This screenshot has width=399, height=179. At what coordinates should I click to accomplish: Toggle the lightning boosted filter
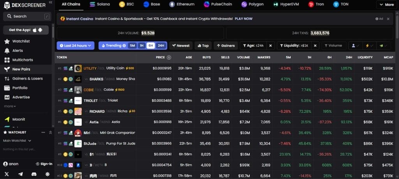tap(369, 45)
